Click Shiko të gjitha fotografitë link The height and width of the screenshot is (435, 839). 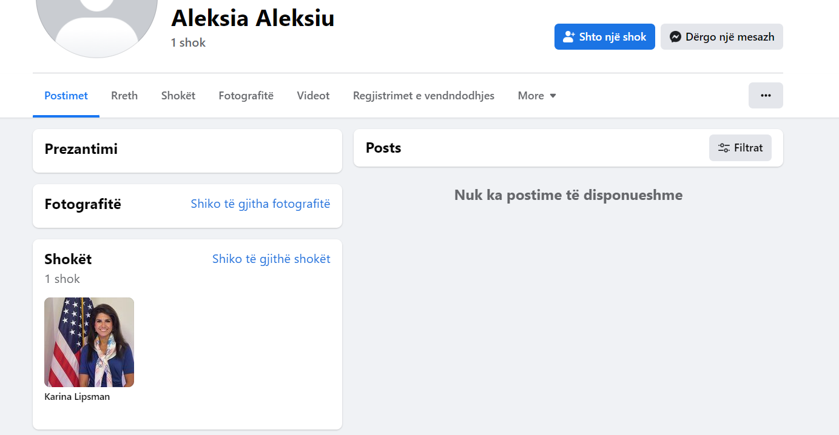260,204
